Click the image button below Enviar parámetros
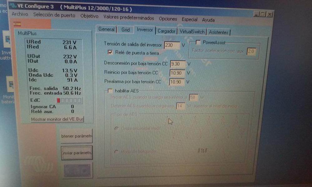The height and width of the screenshot is (187, 312). (77, 171)
